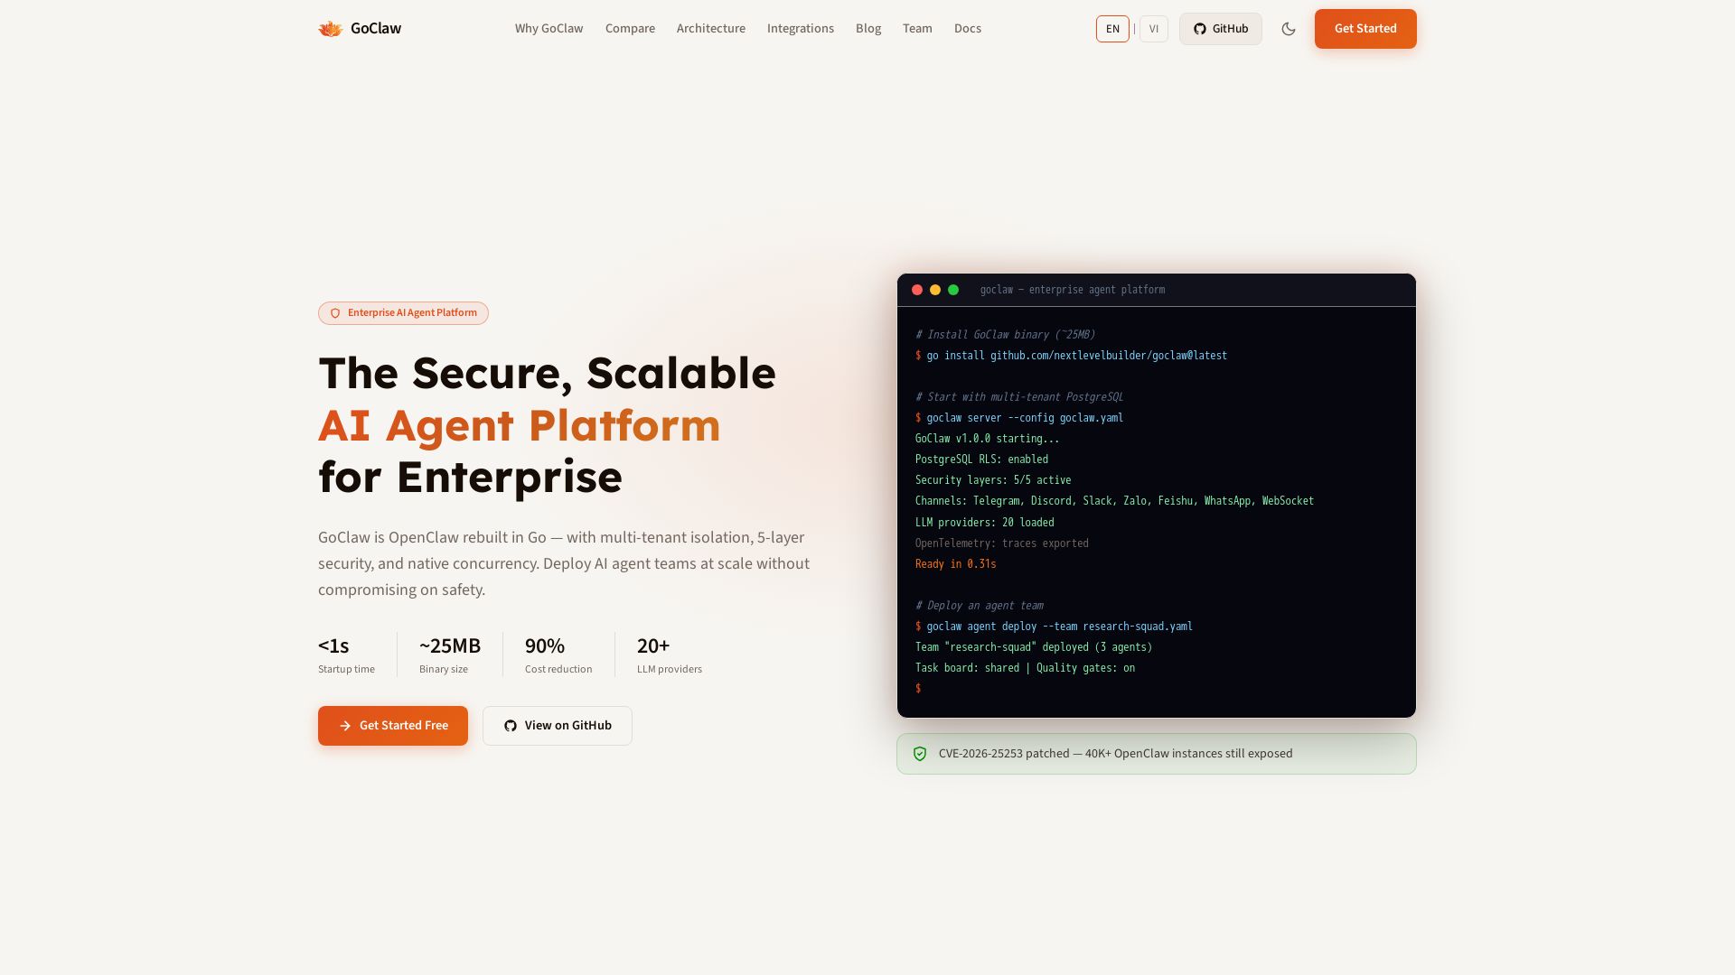The width and height of the screenshot is (1735, 975).
Task: Click the '# Install GoClaw binary (~25MB)' comment
Action: (1006, 335)
